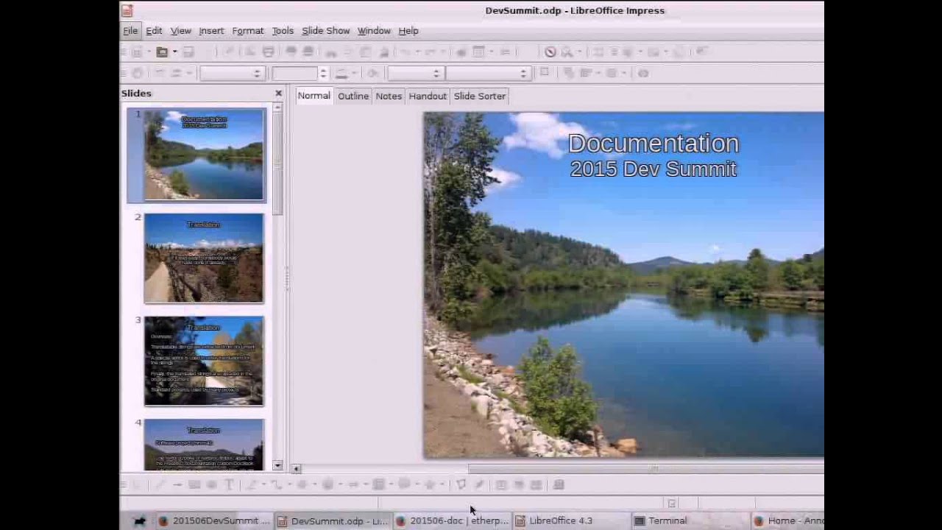This screenshot has height=530, width=942.
Task: Switch to 201506DevSummit browser taskbar window
Action: point(214,520)
